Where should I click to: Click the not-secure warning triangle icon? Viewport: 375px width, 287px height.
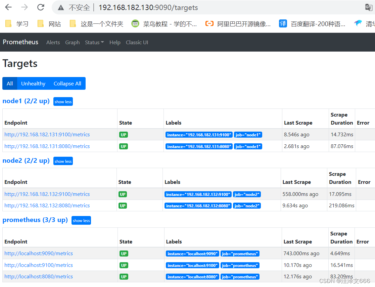(61, 8)
